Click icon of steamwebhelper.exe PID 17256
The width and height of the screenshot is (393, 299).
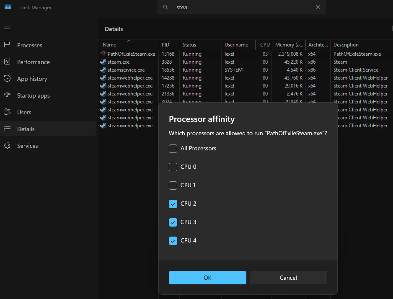pyautogui.click(x=103, y=86)
